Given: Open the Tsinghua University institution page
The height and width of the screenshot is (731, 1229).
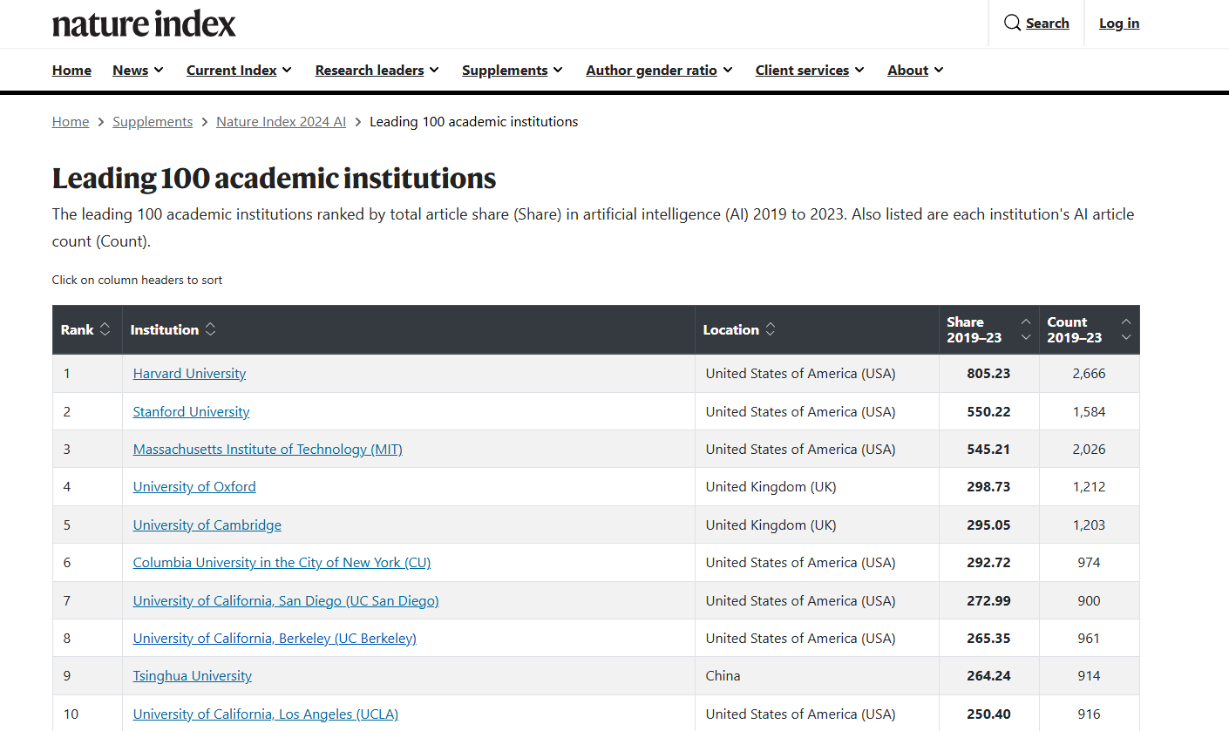Looking at the screenshot, I should 192,676.
